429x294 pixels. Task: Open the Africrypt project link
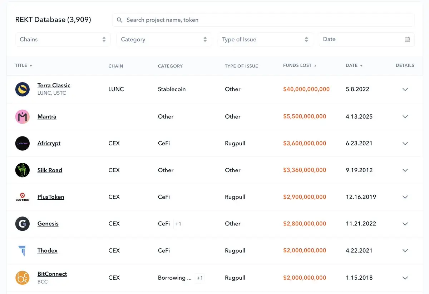click(49, 143)
